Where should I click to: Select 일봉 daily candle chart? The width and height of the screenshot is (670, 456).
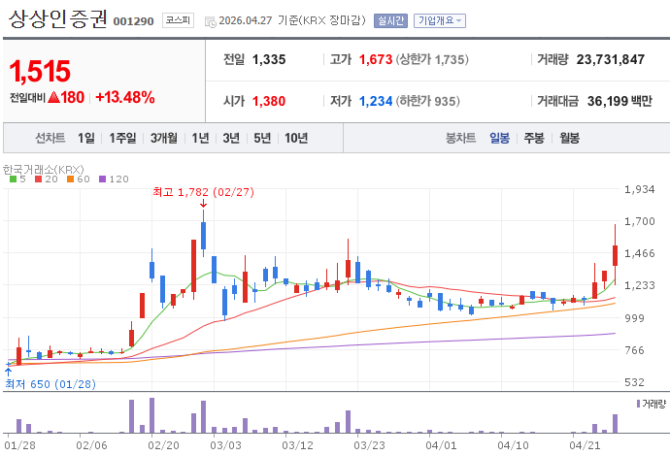pyautogui.click(x=499, y=138)
